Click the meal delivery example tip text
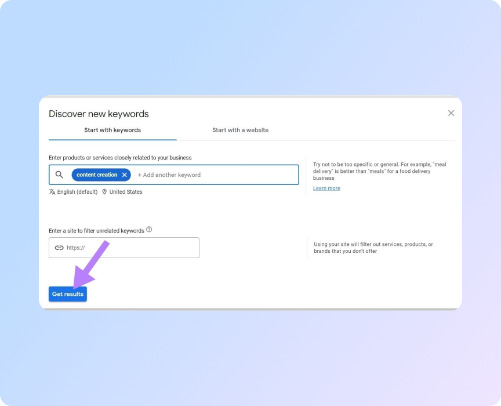The width and height of the screenshot is (501, 406). coord(379,172)
